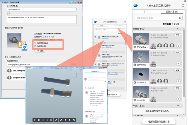The width and height of the screenshot is (188, 125).
Task: Select collaborator john.smith in the dialog list
Action: (16, 71)
